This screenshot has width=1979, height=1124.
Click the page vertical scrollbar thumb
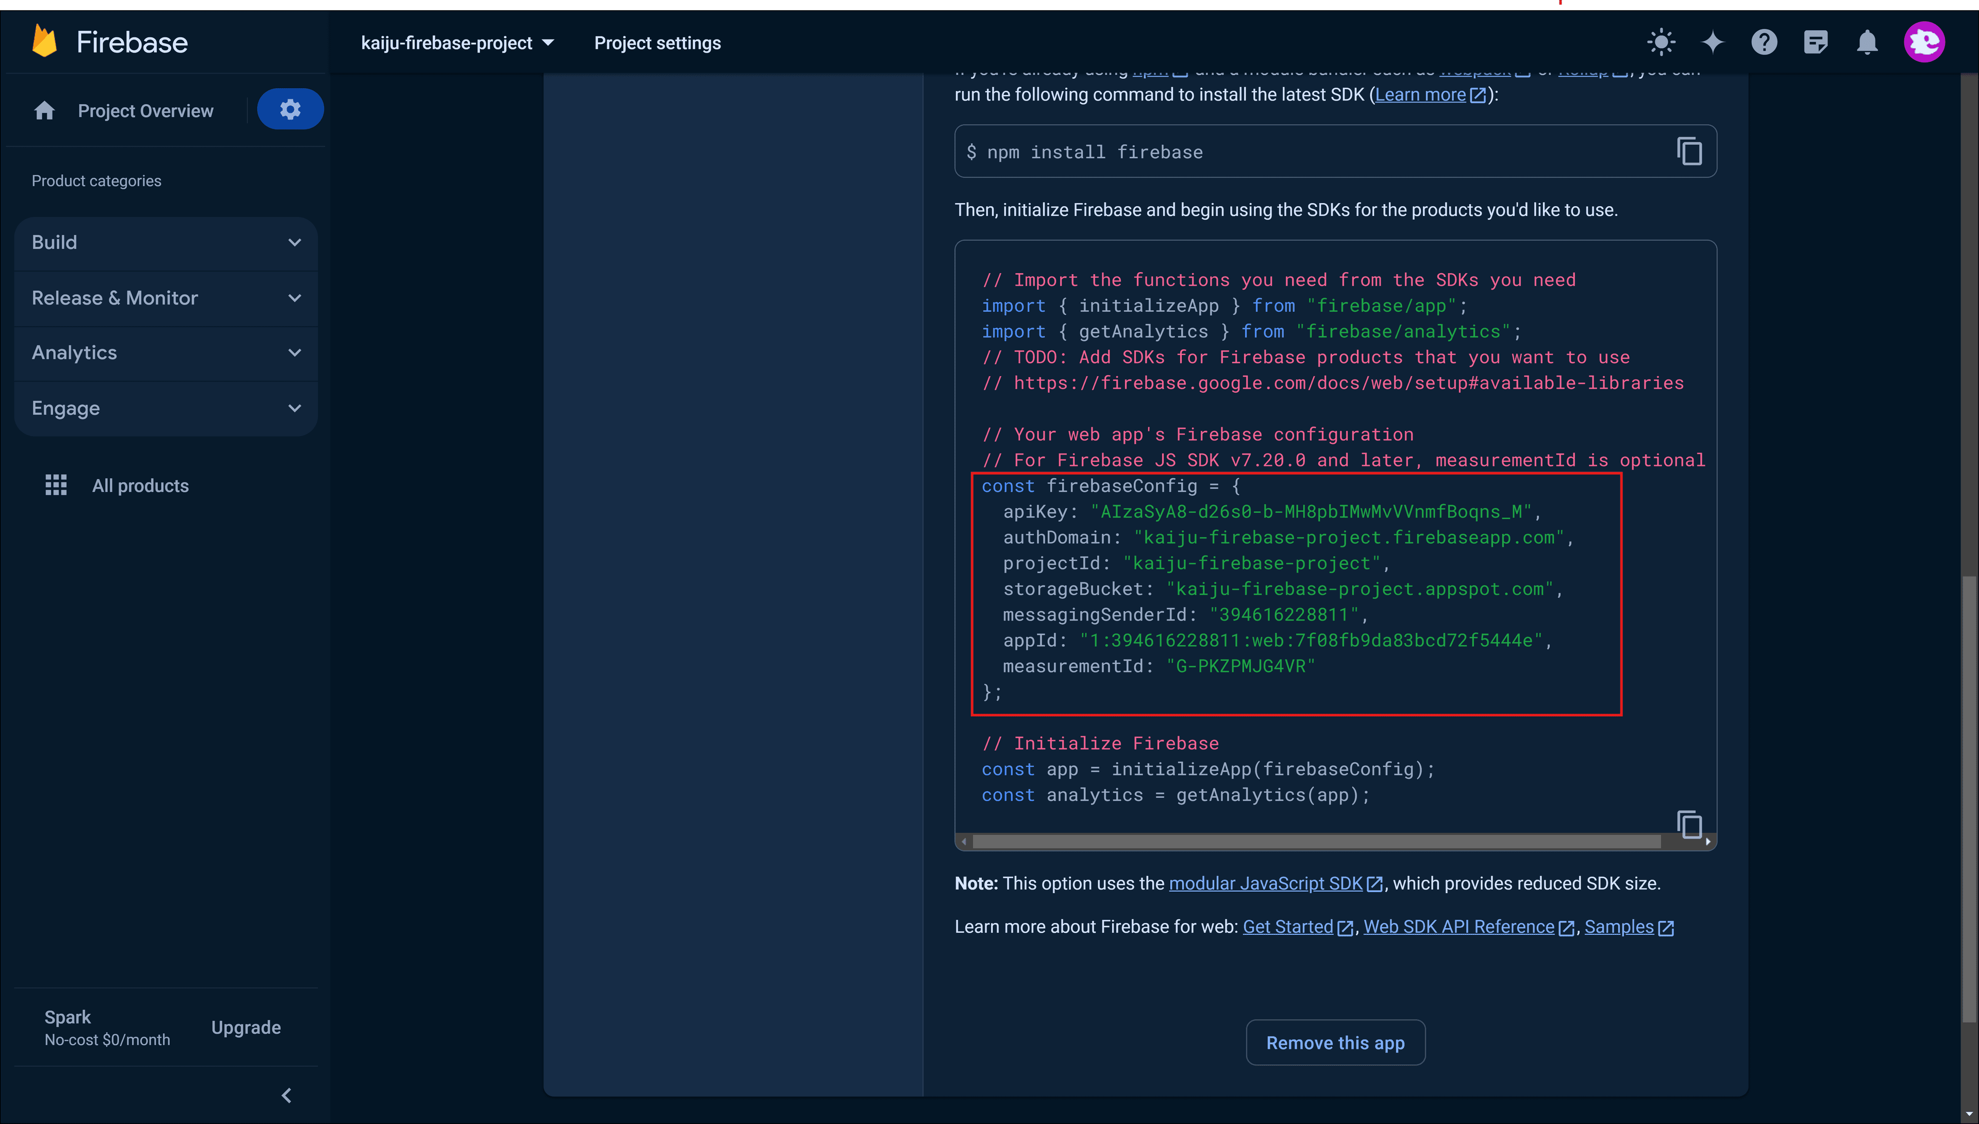tap(1969, 799)
